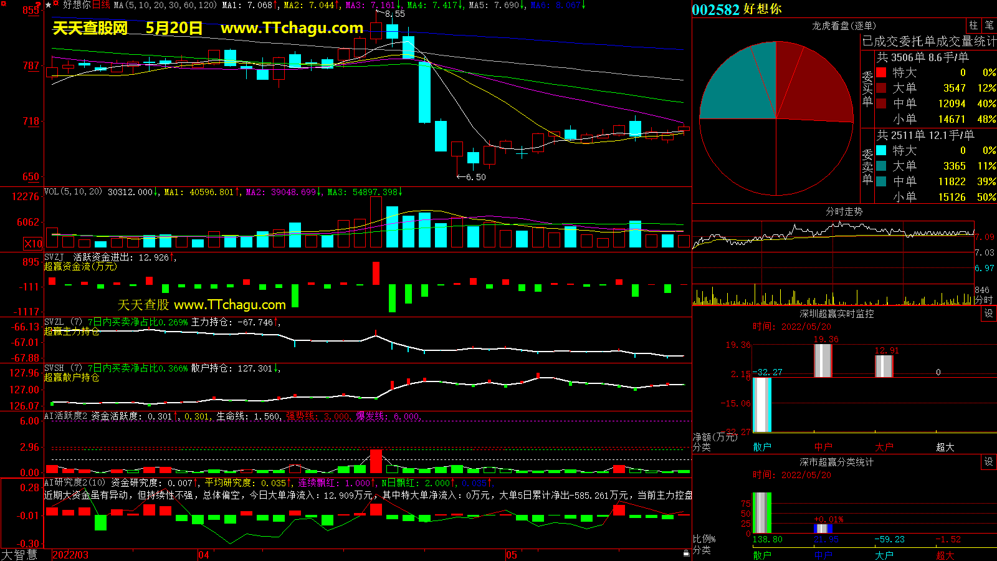Select the 分时走势 panel header

[844, 212]
